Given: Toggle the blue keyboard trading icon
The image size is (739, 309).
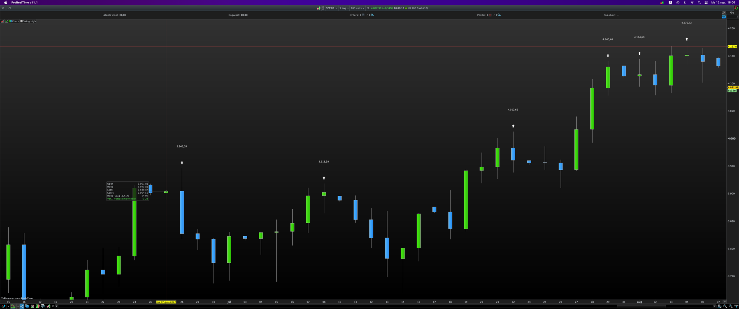Looking at the screenshot, I should 723,17.
